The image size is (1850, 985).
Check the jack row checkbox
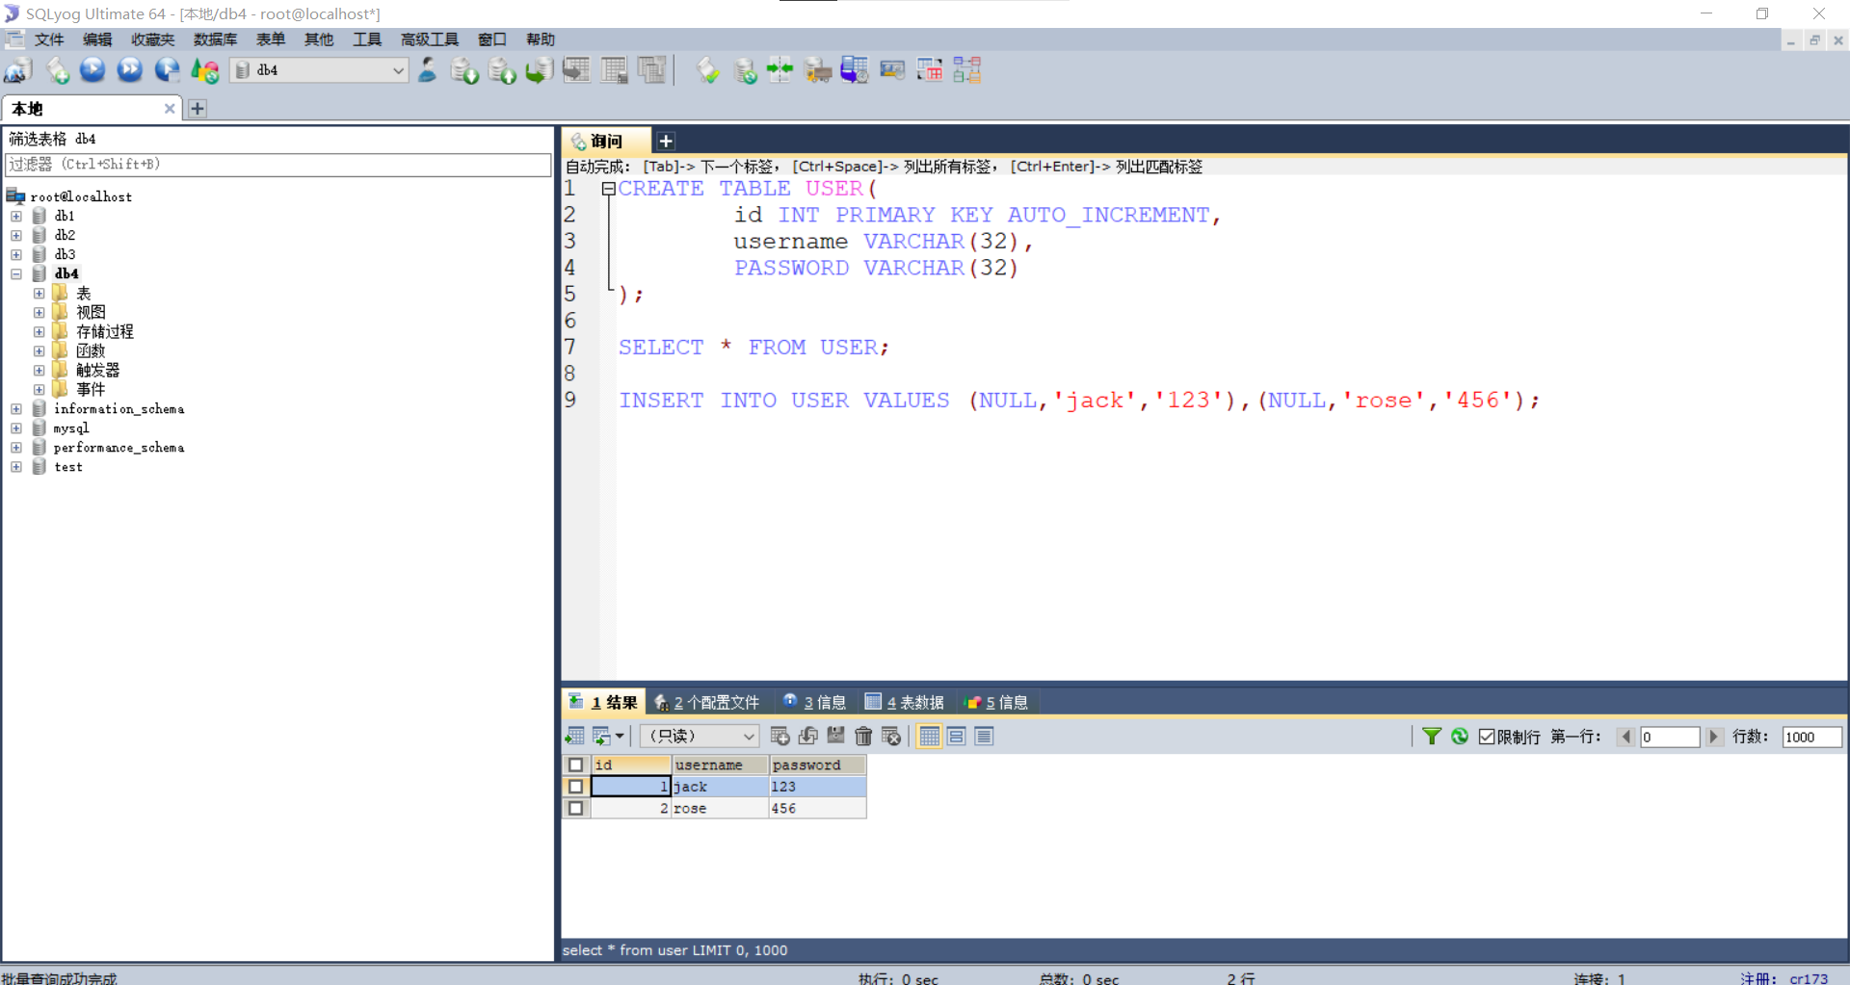[575, 787]
